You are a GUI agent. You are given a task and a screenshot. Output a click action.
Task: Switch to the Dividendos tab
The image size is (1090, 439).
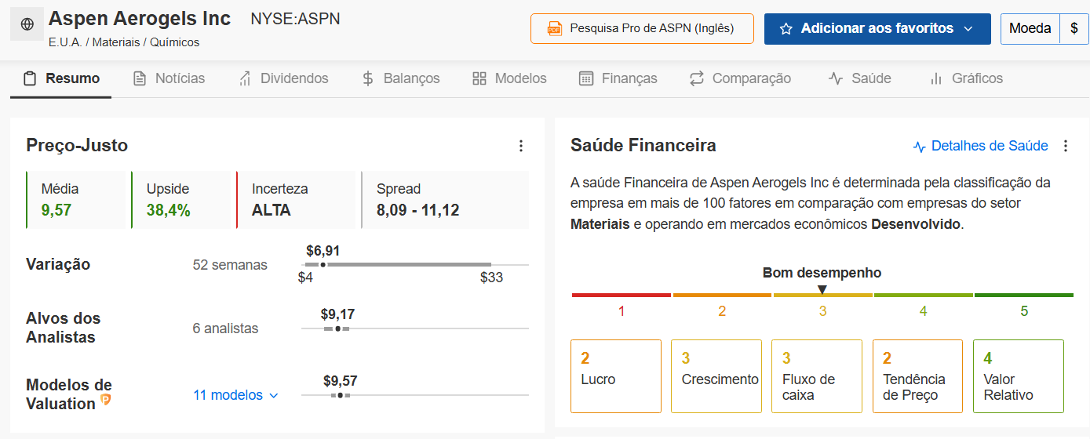tap(283, 78)
